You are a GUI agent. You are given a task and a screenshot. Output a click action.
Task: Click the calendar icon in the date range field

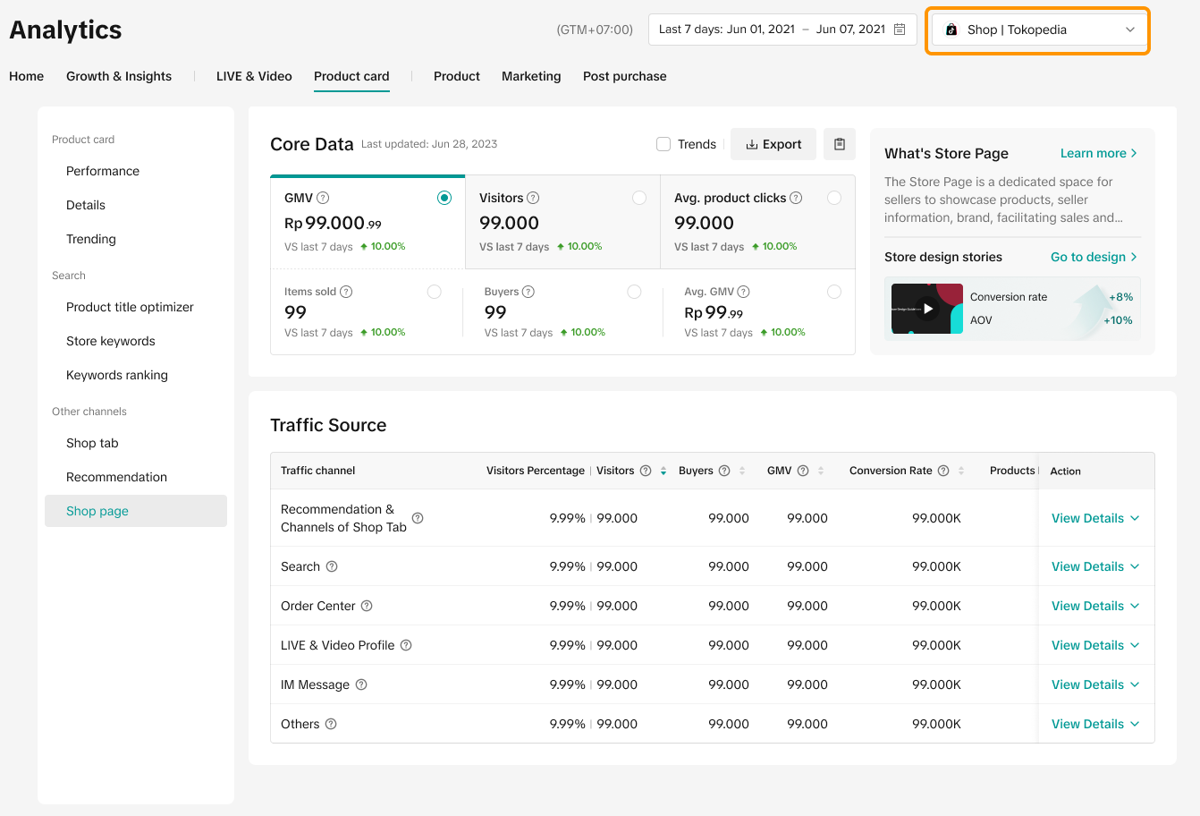900,30
